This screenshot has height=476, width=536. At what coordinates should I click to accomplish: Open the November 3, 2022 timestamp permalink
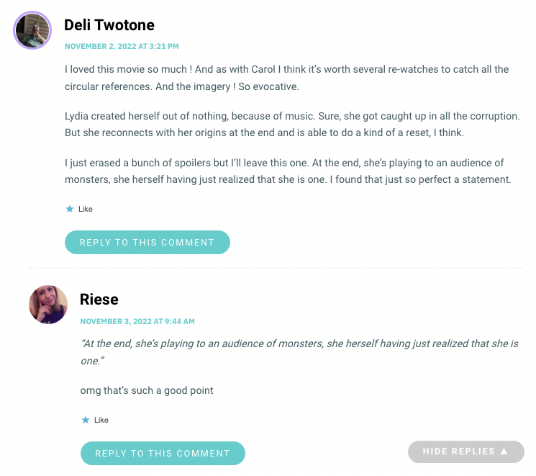(137, 321)
